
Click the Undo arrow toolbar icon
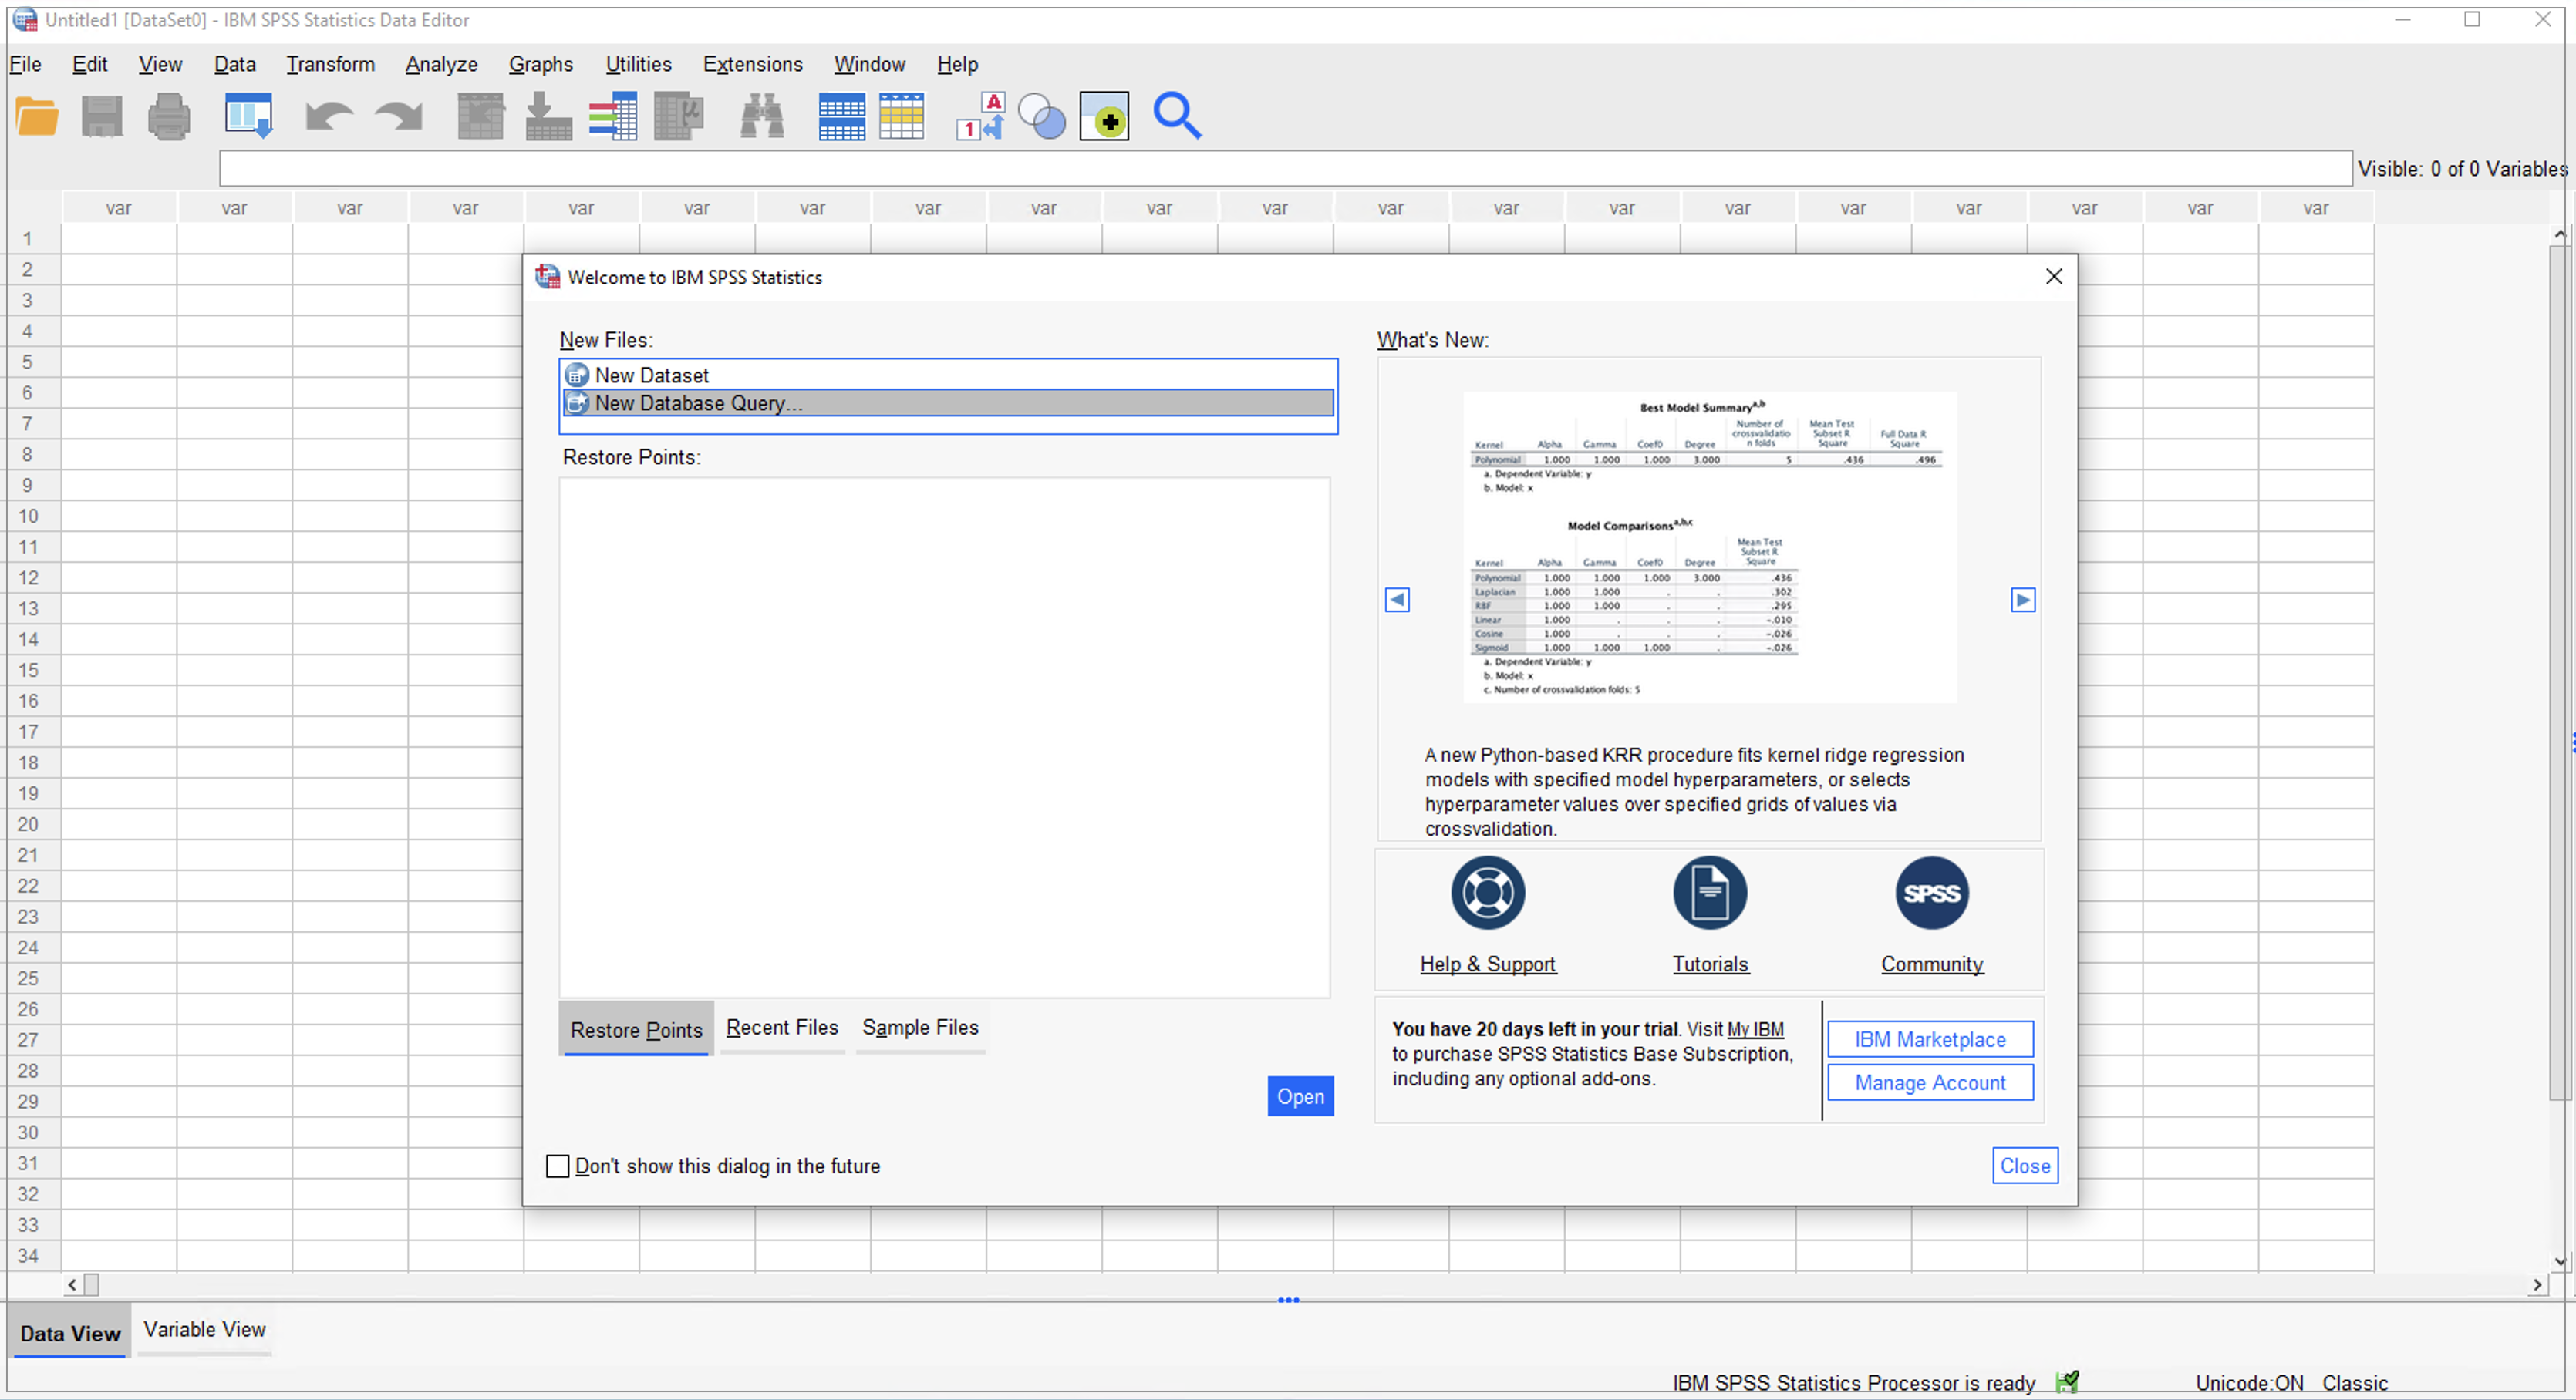pos(328,117)
